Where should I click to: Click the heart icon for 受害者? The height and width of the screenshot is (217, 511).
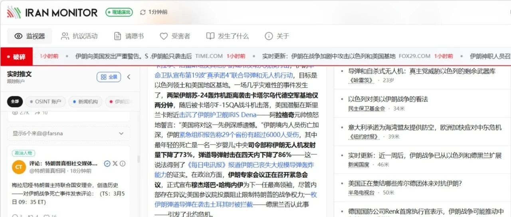[x=164, y=36]
